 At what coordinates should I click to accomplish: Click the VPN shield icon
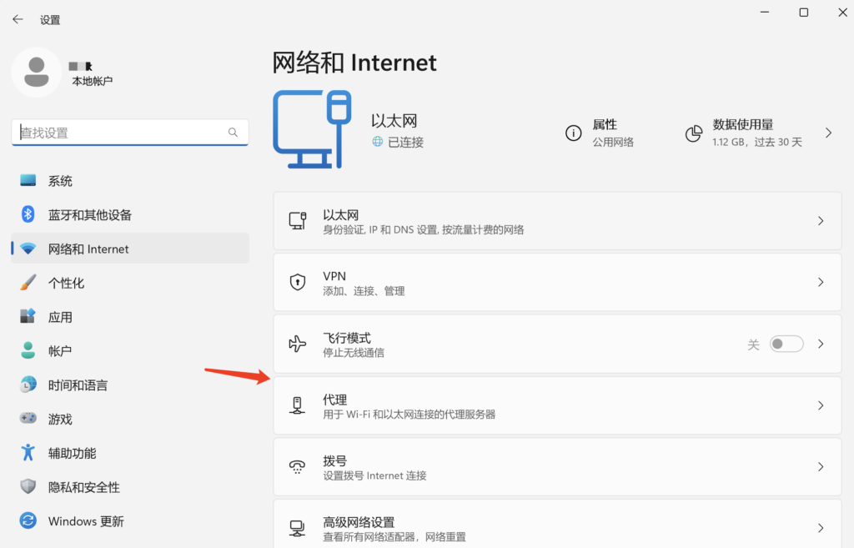tap(297, 283)
